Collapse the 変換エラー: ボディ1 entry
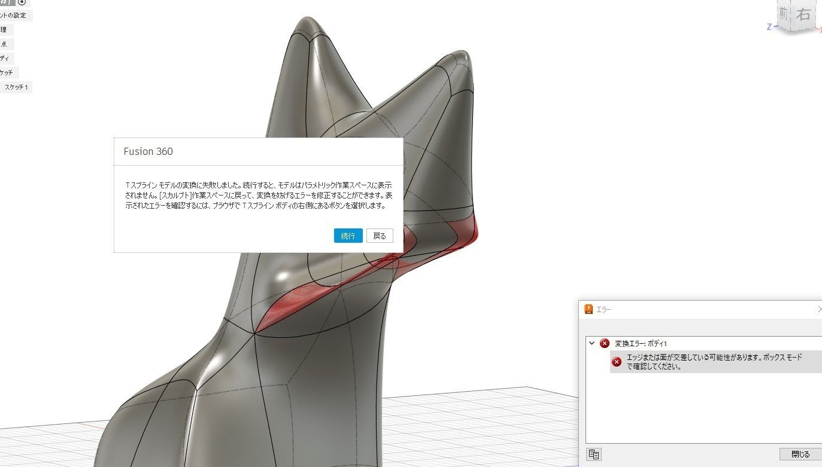This screenshot has width=822, height=467. coord(592,343)
